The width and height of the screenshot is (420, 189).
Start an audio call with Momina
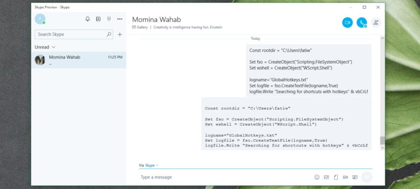point(361,23)
